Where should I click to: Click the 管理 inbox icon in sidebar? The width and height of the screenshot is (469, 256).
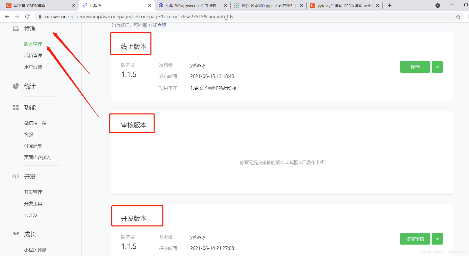click(x=16, y=28)
